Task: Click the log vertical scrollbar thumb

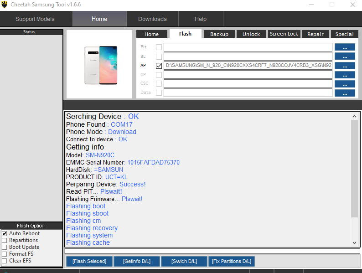Action: [x=354, y=169]
